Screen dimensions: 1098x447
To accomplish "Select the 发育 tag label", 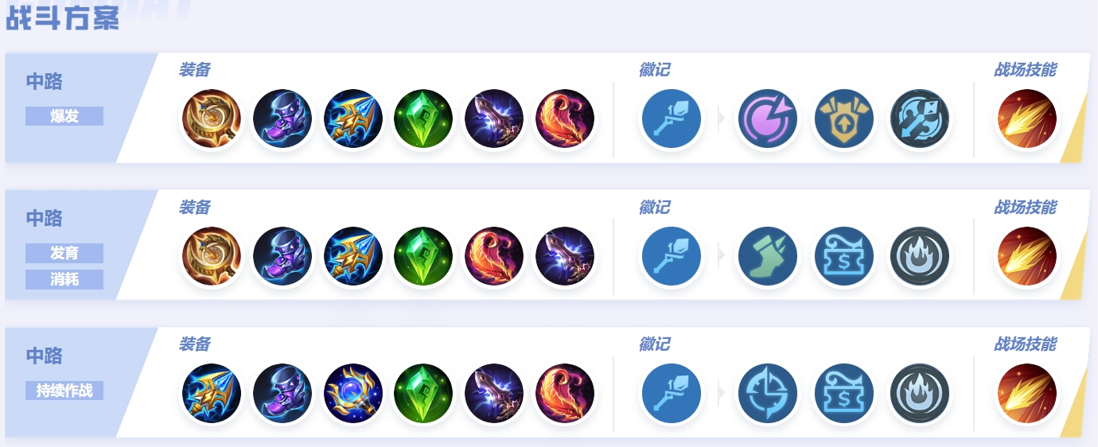I will (64, 253).
